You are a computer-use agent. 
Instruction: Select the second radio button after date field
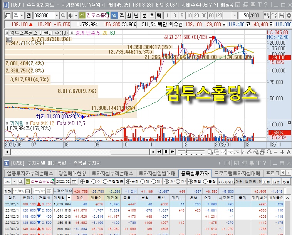click(94, 181)
